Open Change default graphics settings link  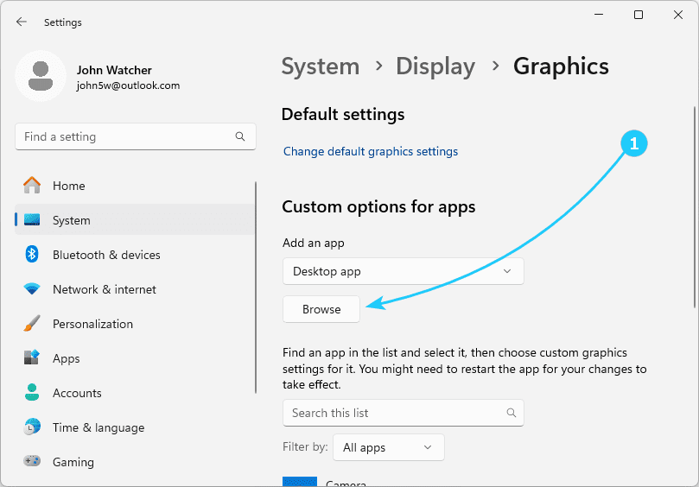coord(371,151)
